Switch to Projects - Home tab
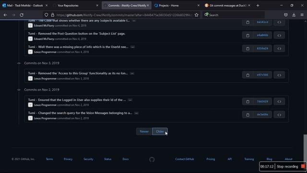 coord(177,5)
